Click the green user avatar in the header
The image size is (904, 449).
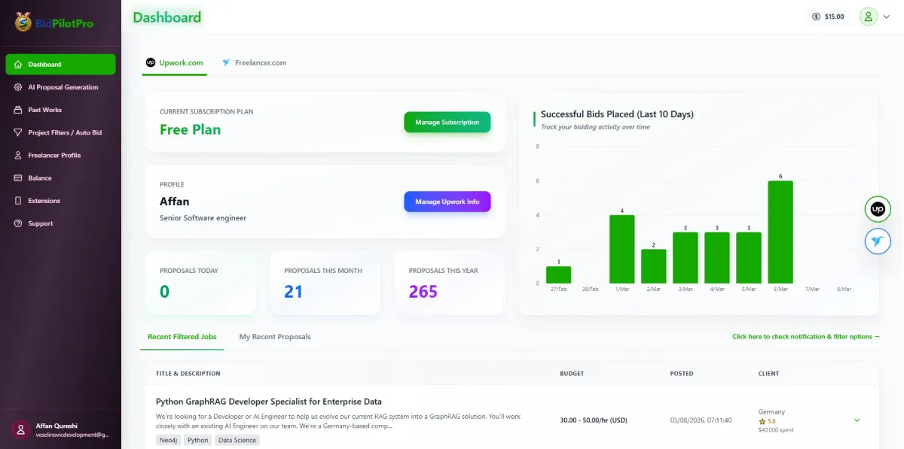click(x=869, y=16)
